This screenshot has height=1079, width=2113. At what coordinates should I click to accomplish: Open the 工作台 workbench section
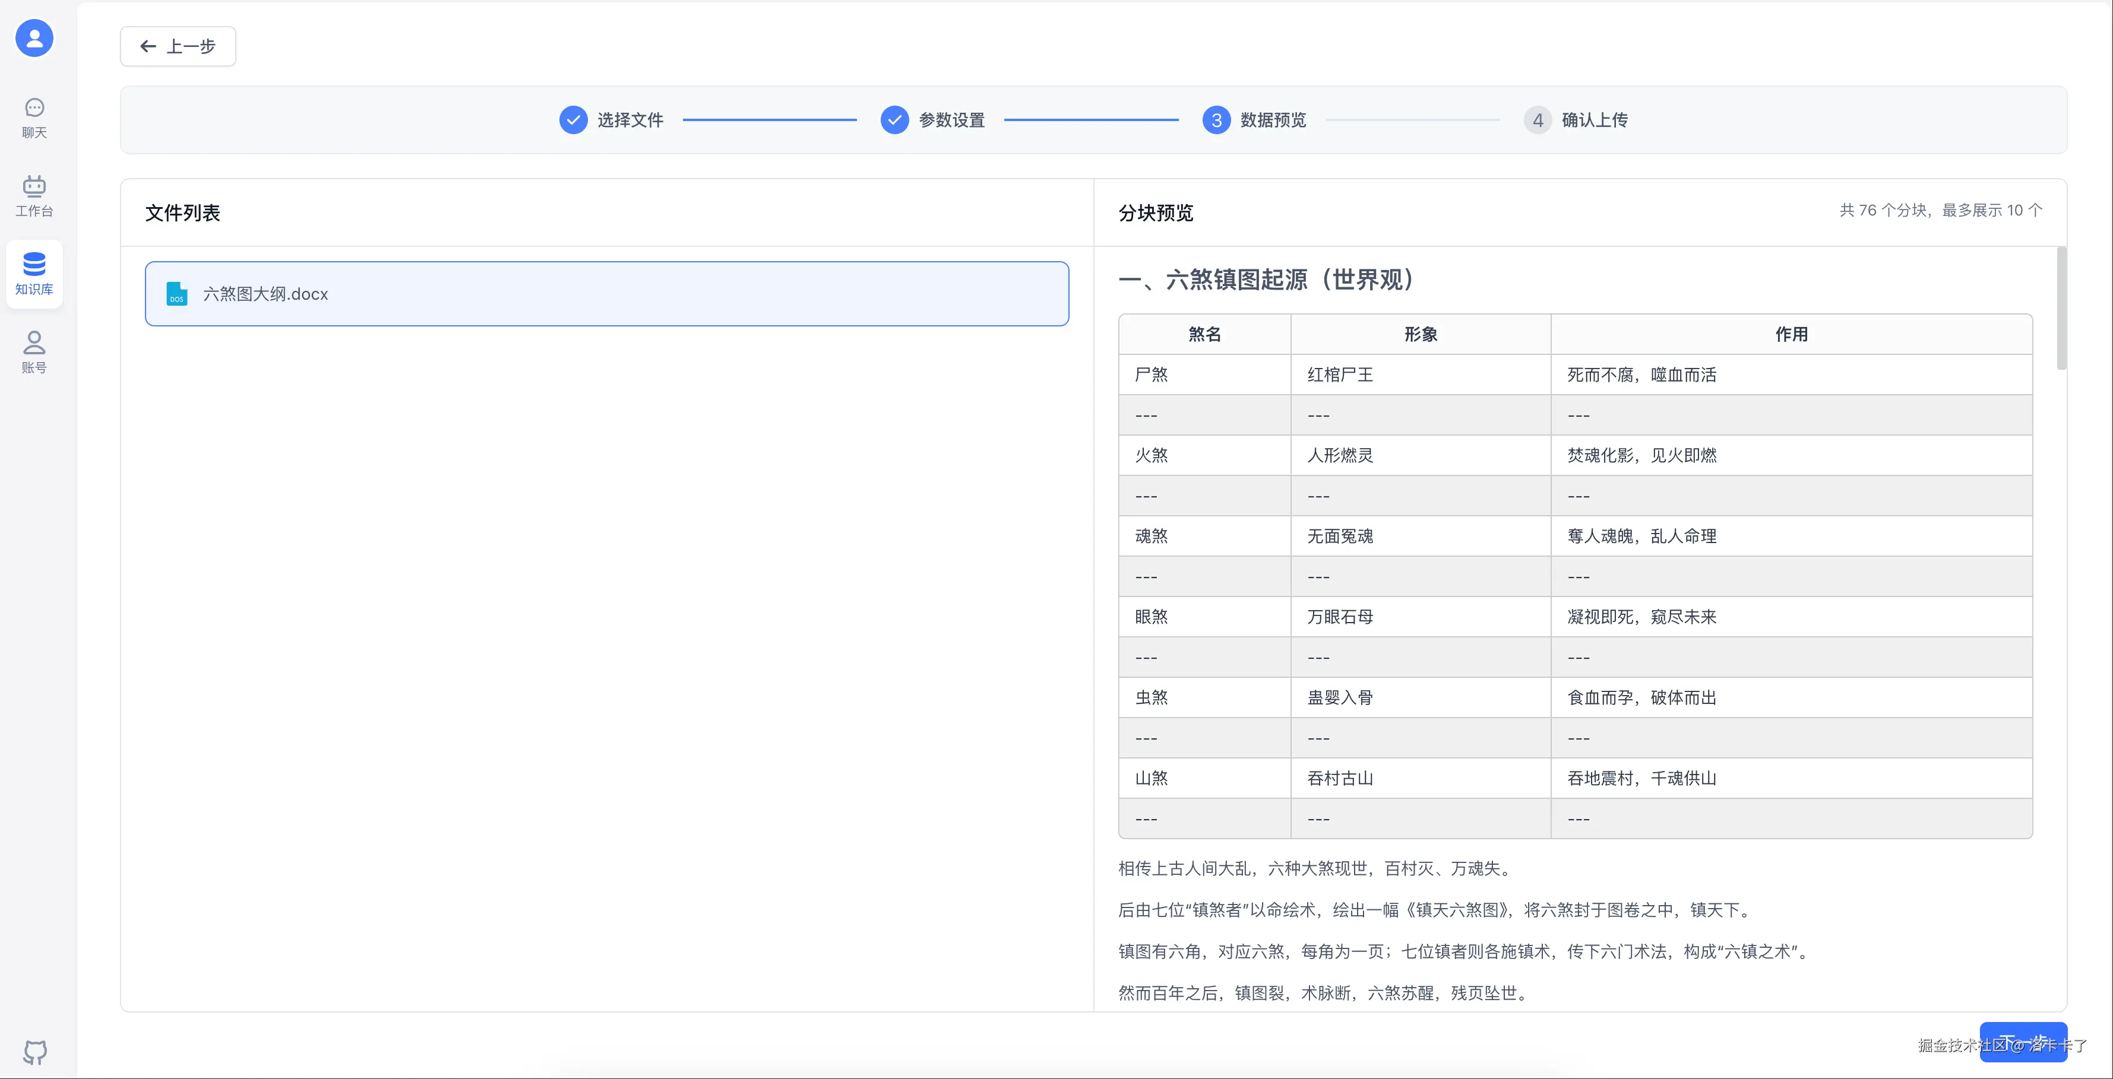pos(34,196)
